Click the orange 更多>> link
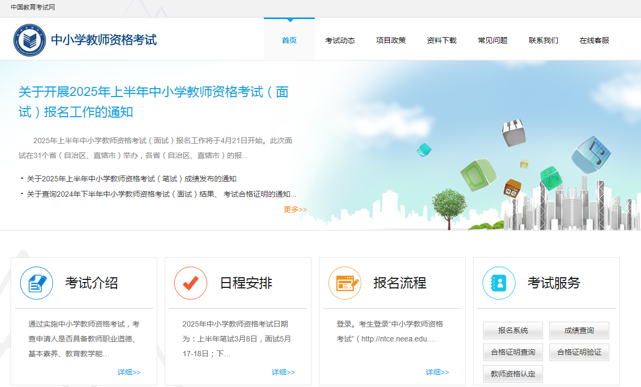Viewport: 641px width, 387px height. (x=295, y=209)
